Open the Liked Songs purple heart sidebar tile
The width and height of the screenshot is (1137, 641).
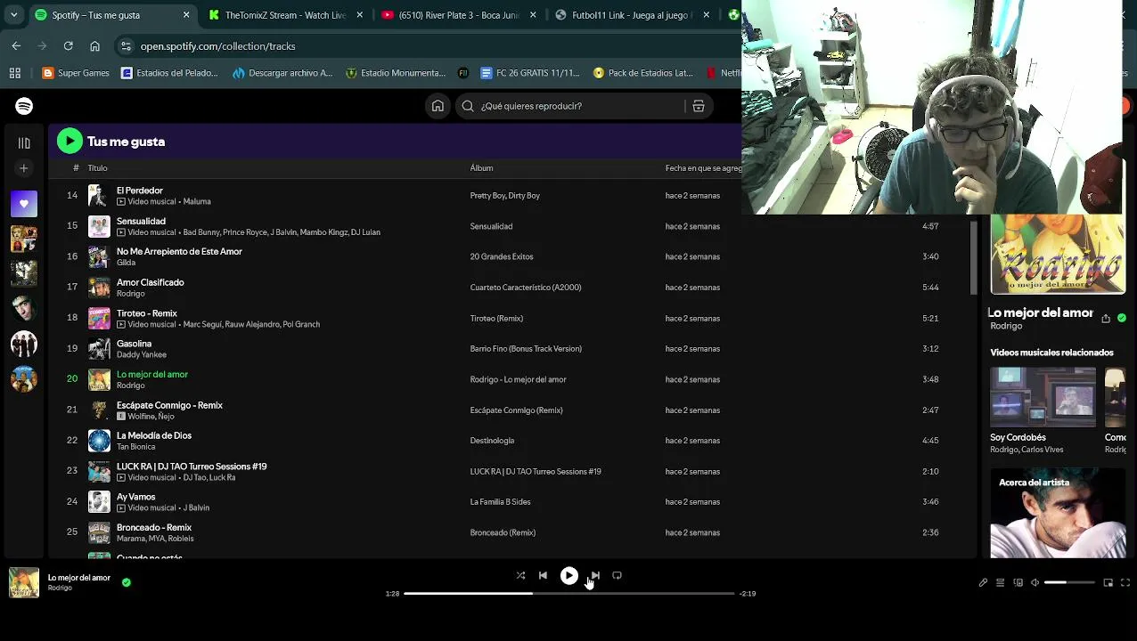pos(24,204)
